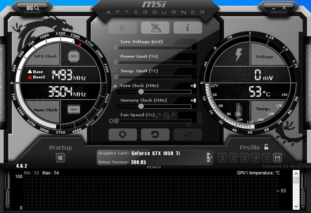
Task: Toggle the Startup Windows logo button
Action: [60, 158]
